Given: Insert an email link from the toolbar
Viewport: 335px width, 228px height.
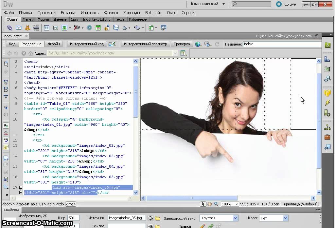Looking at the screenshot, I should coord(19,28).
